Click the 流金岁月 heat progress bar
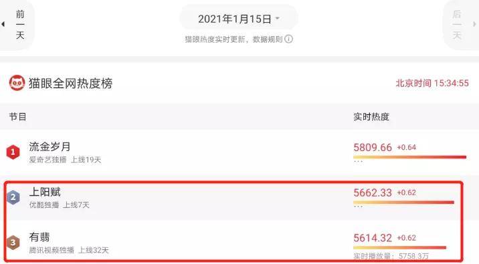The height and width of the screenshot is (264, 479). [x=409, y=157]
